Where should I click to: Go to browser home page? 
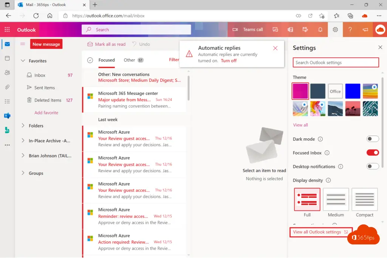point(50,15)
